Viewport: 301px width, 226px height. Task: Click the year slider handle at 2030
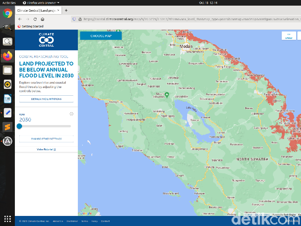click(x=19, y=126)
